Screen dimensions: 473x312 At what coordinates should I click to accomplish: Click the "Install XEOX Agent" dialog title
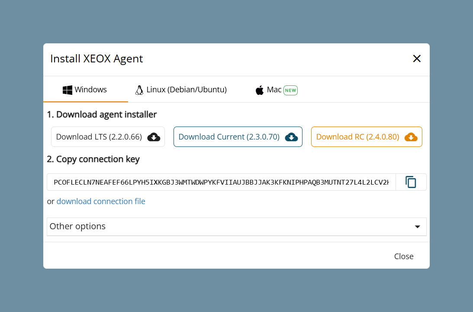[97, 58]
